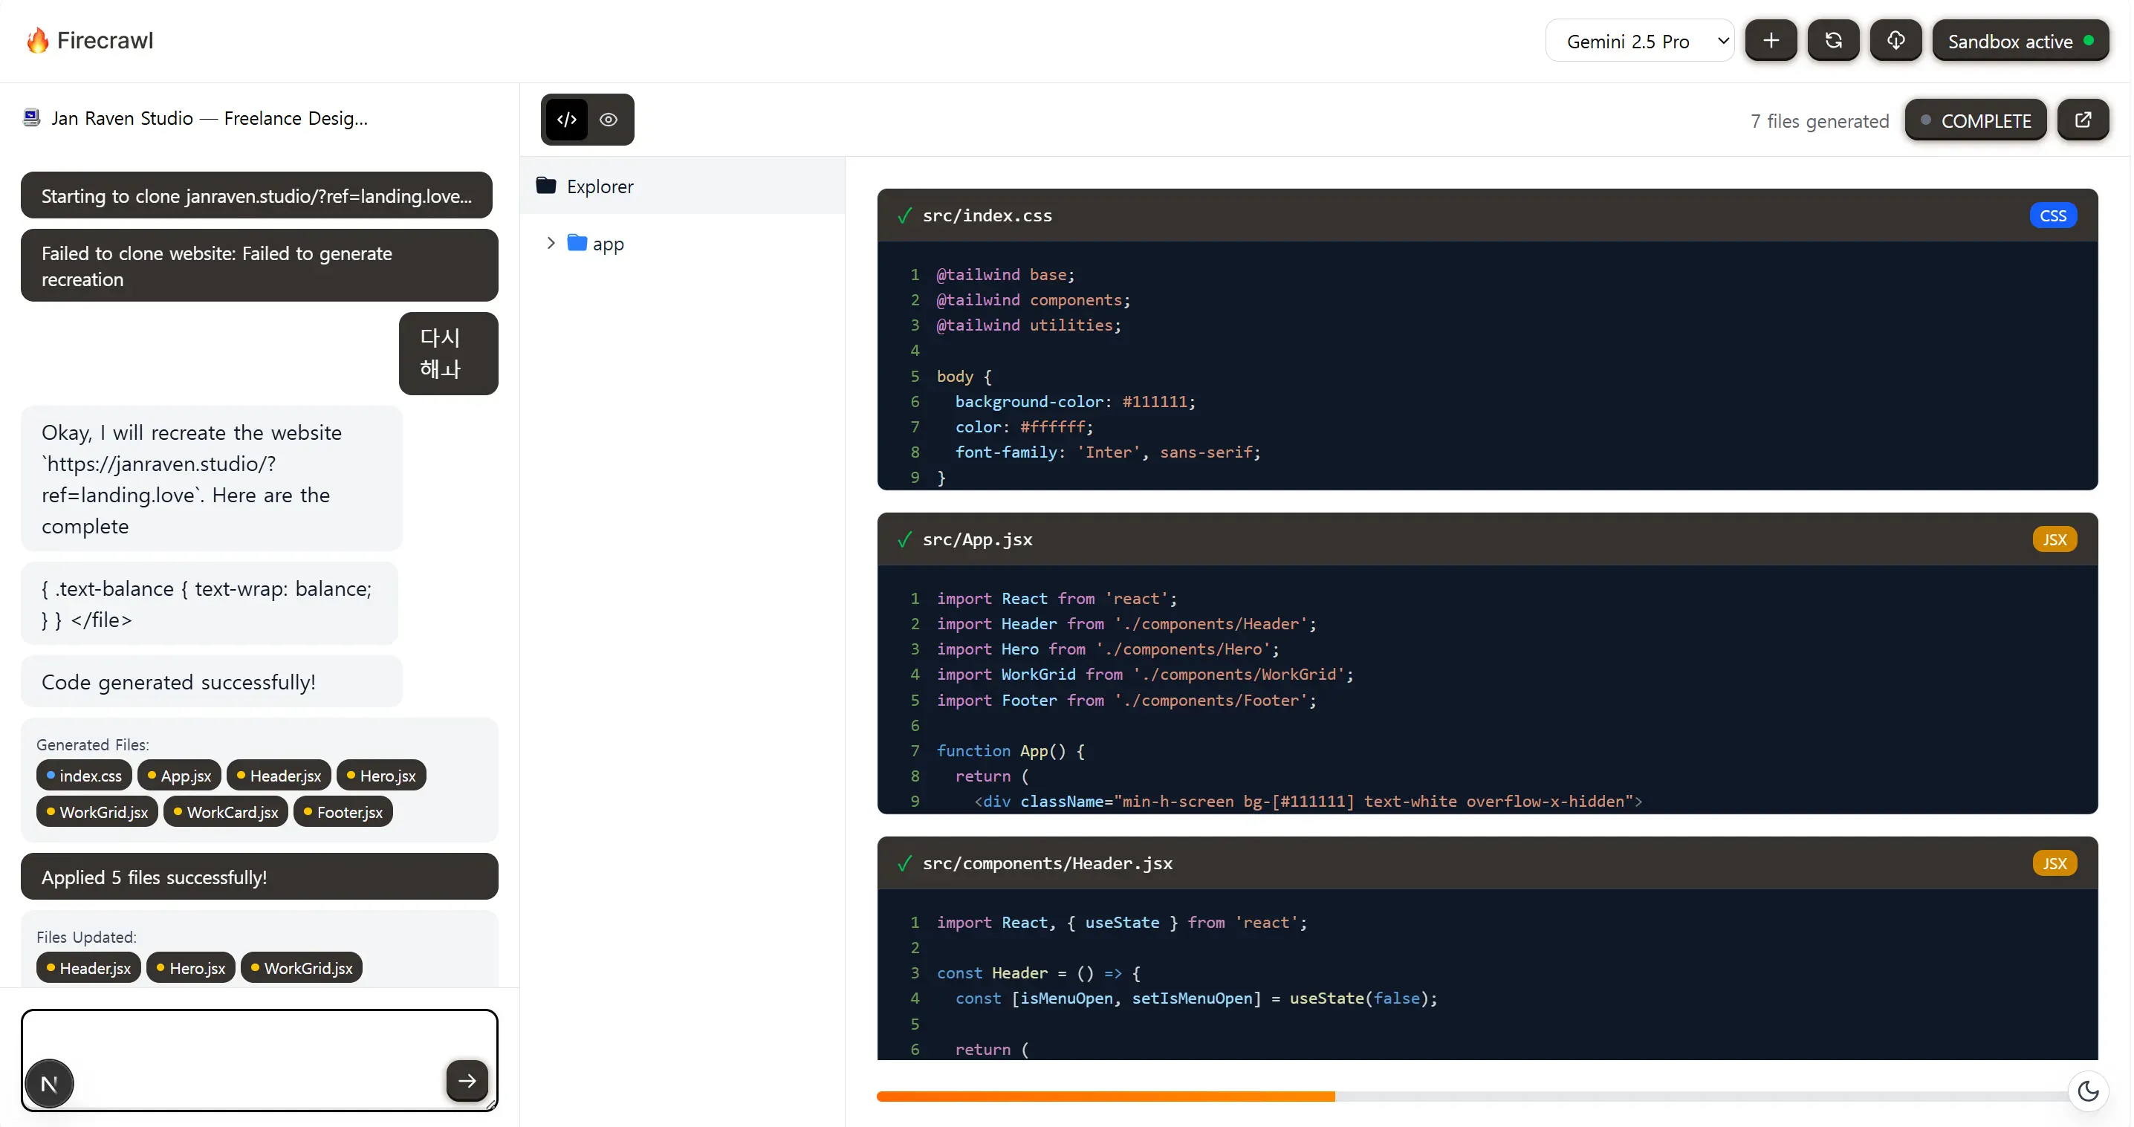2134x1127 pixels.
Task: Click the 'Applied 5 files successfully!' message
Action: coord(259,877)
